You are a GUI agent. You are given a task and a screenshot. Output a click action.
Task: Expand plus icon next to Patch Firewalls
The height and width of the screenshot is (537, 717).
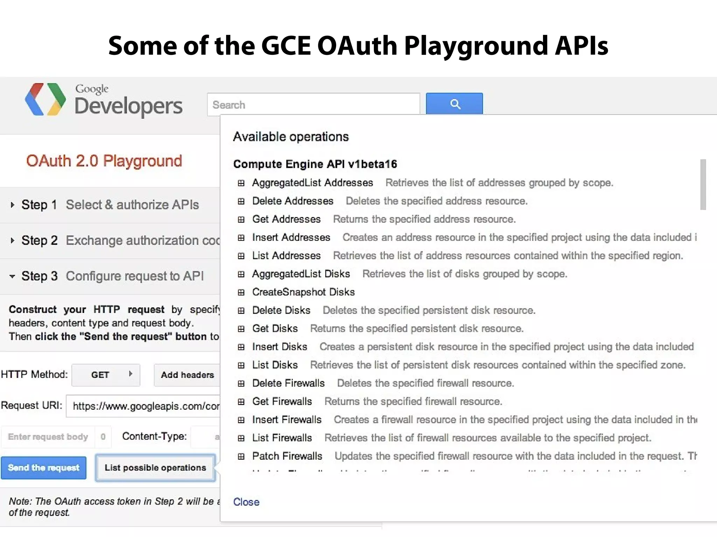(x=241, y=456)
